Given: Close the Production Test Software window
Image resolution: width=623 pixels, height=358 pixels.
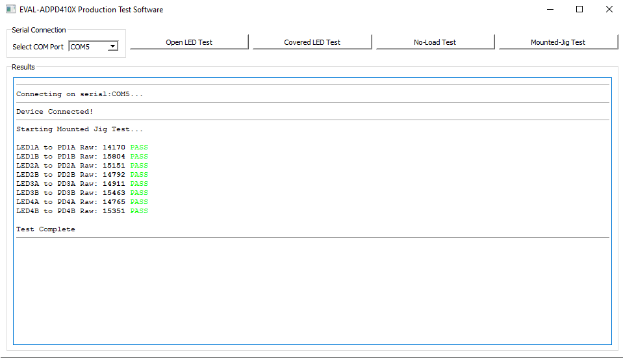Looking at the screenshot, I should [x=609, y=10].
